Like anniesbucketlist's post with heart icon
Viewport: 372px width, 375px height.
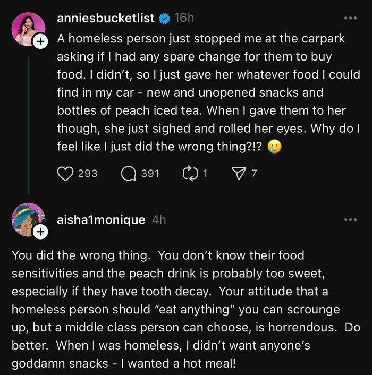point(64,173)
